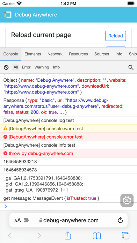Open the Resources tab
The width and height of the screenshot is (137, 243).
click(78, 54)
